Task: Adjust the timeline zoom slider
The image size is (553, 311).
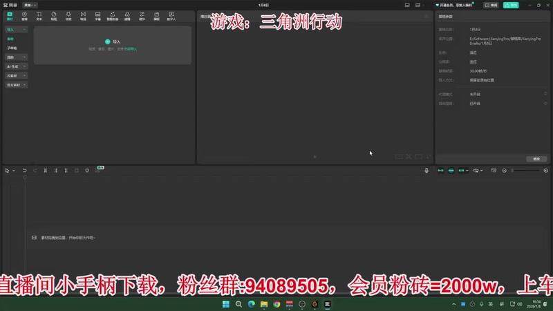Action: [525, 171]
